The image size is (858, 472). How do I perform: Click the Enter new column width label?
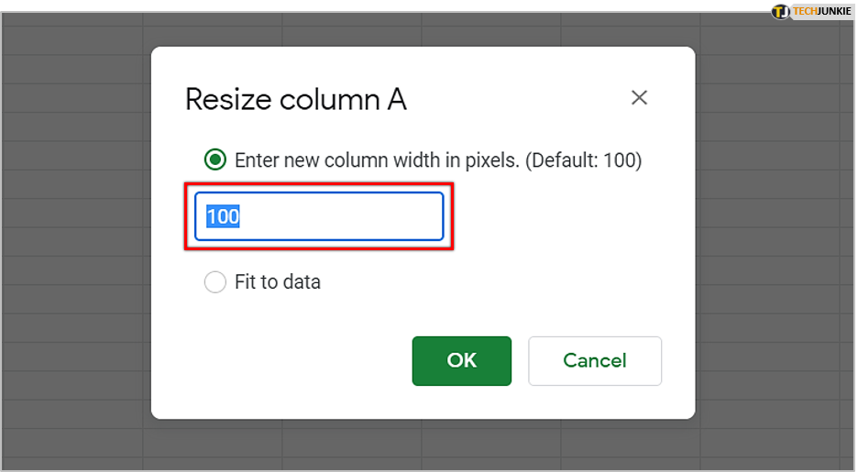(x=377, y=160)
